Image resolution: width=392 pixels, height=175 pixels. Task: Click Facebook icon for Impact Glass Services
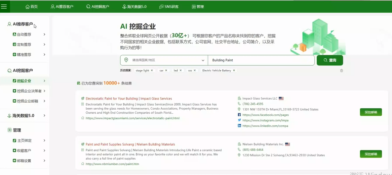[239, 115]
